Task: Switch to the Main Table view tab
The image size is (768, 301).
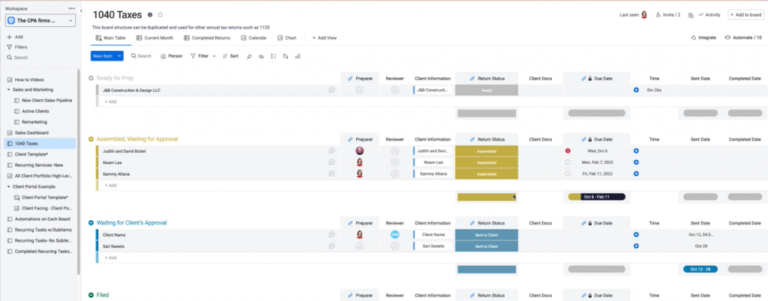Action: pyautogui.click(x=111, y=37)
